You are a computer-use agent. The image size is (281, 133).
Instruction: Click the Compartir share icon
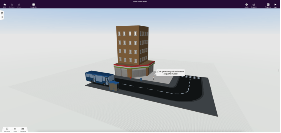(x=254, y=5)
